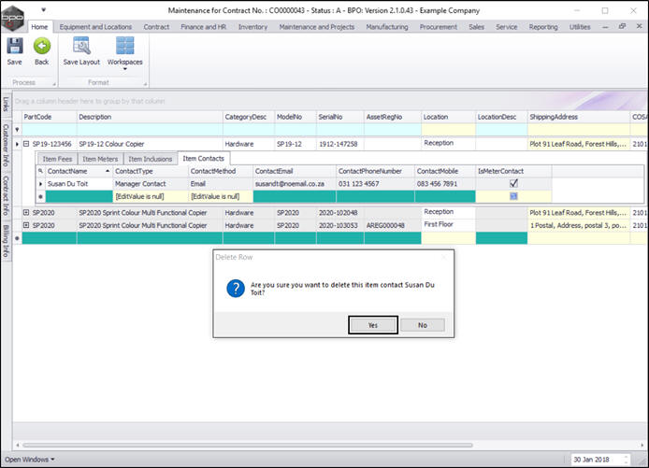
Task: Confirm deletion with the Yes button
Action: tap(373, 325)
